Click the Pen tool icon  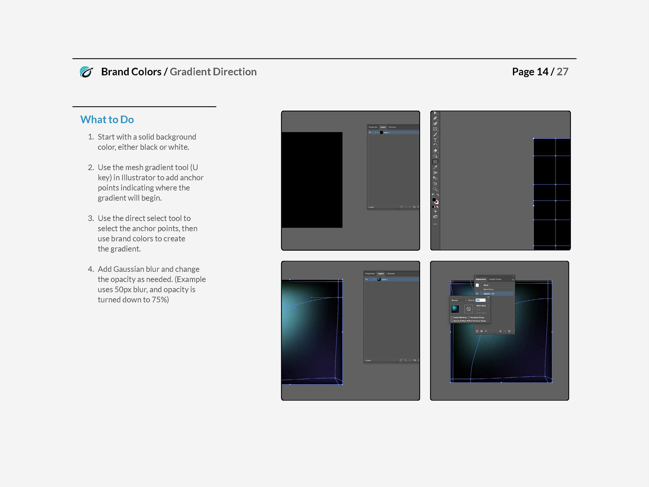tap(435, 118)
